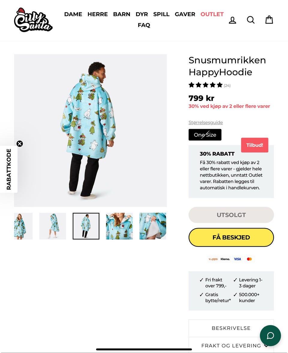Expand the Beskrivelse section

coord(231,328)
